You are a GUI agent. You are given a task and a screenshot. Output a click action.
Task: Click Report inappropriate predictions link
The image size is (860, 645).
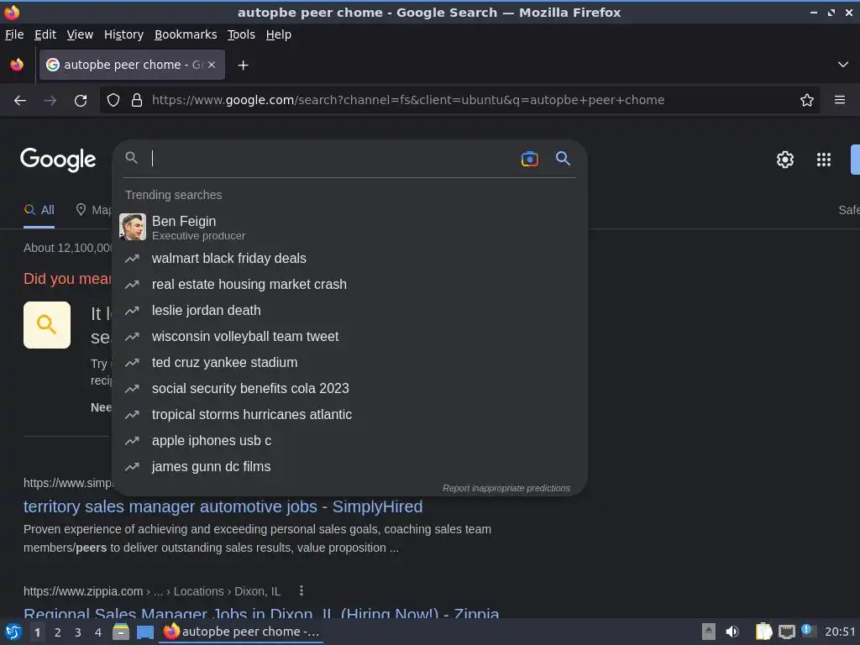click(x=506, y=488)
